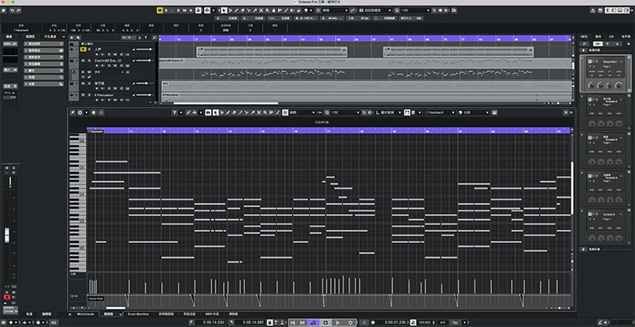Viewport: 635px width, 327px height.
Task: Open the 媒体 tab in right zone
Action: 598,36
